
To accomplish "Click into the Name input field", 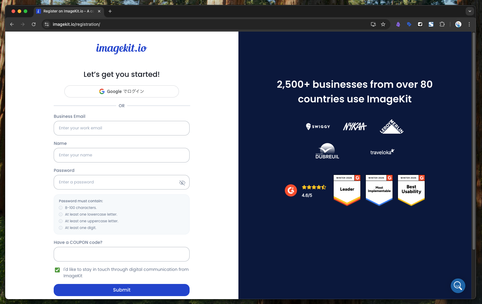I will (x=121, y=155).
